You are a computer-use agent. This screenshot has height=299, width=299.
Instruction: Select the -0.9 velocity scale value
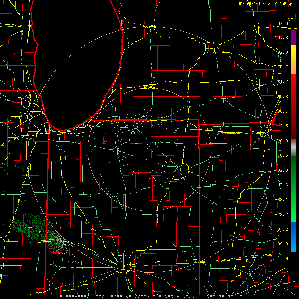click(283, 141)
